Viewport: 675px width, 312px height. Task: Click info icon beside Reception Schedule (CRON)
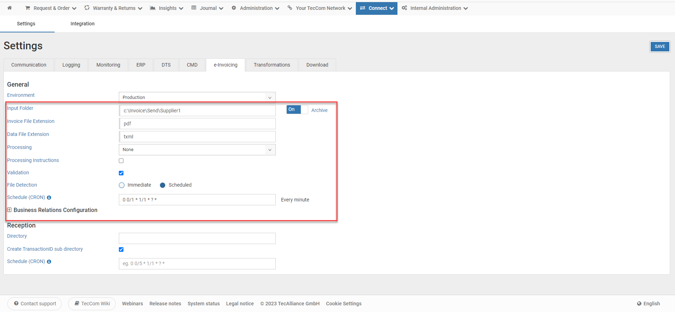click(49, 262)
